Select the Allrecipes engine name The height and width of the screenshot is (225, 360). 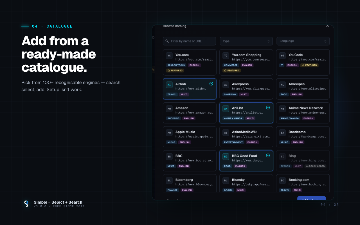[x=296, y=84]
